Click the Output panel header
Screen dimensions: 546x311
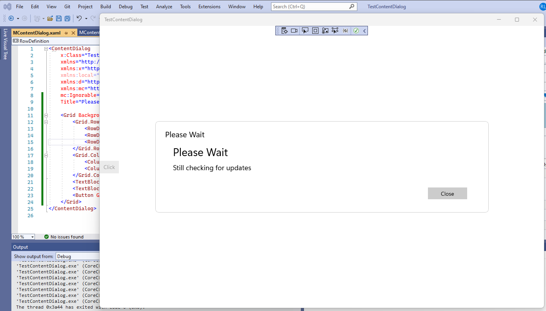[56, 247]
